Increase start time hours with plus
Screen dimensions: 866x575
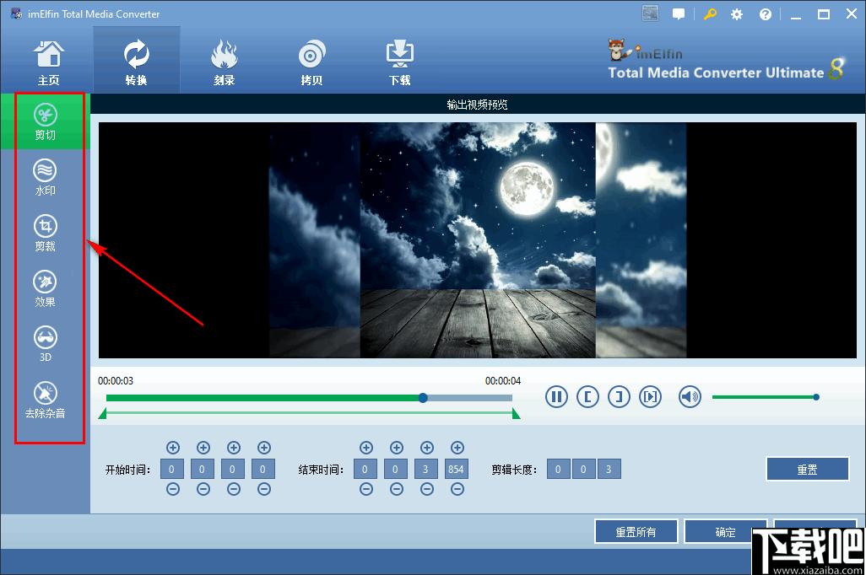pyautogui.click(x=173, y=448)
